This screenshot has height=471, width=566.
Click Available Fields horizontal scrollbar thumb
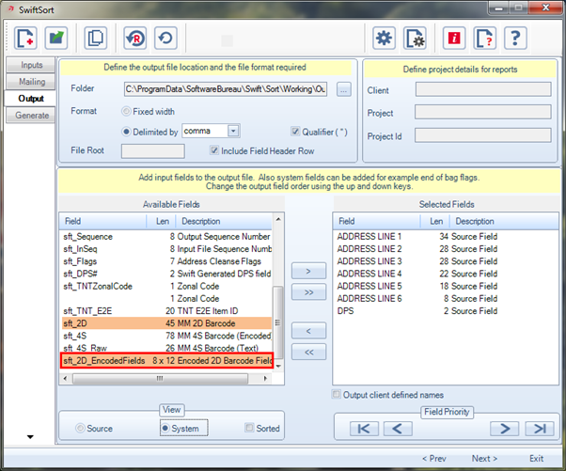[160, 378]
